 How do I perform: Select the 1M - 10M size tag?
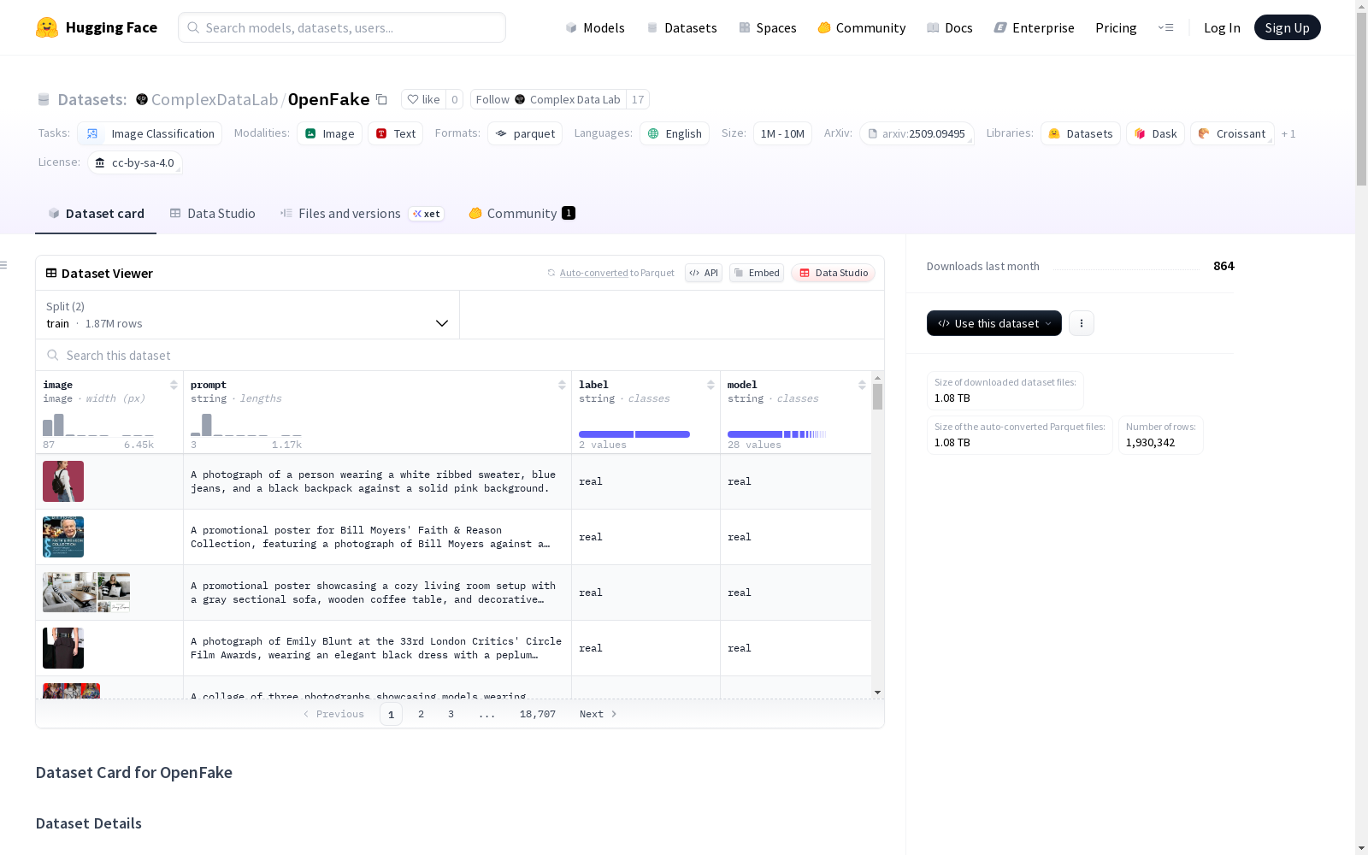click(782, 133)
